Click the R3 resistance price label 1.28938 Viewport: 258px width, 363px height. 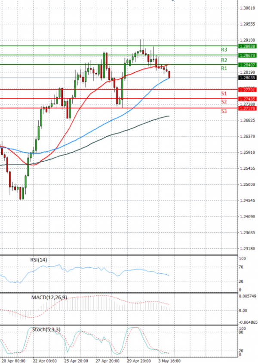(248, 46)
